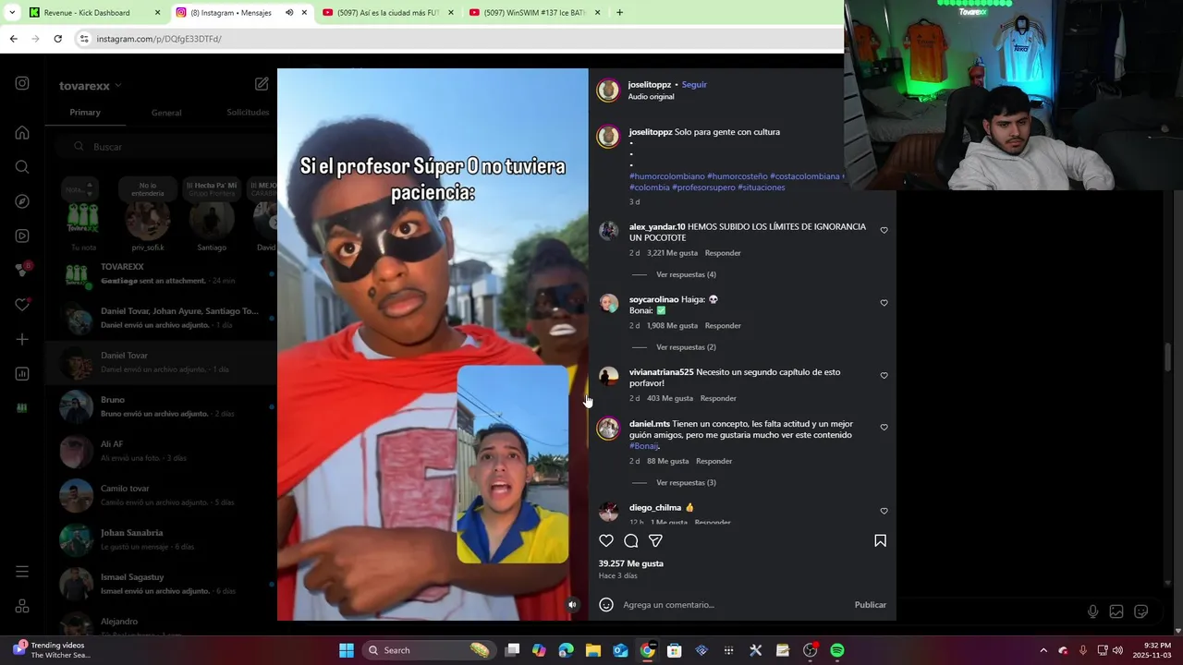Open priv_sofi.k note avatar
Viewport: 1183px width, 665px height.
(x=148, y=220)
